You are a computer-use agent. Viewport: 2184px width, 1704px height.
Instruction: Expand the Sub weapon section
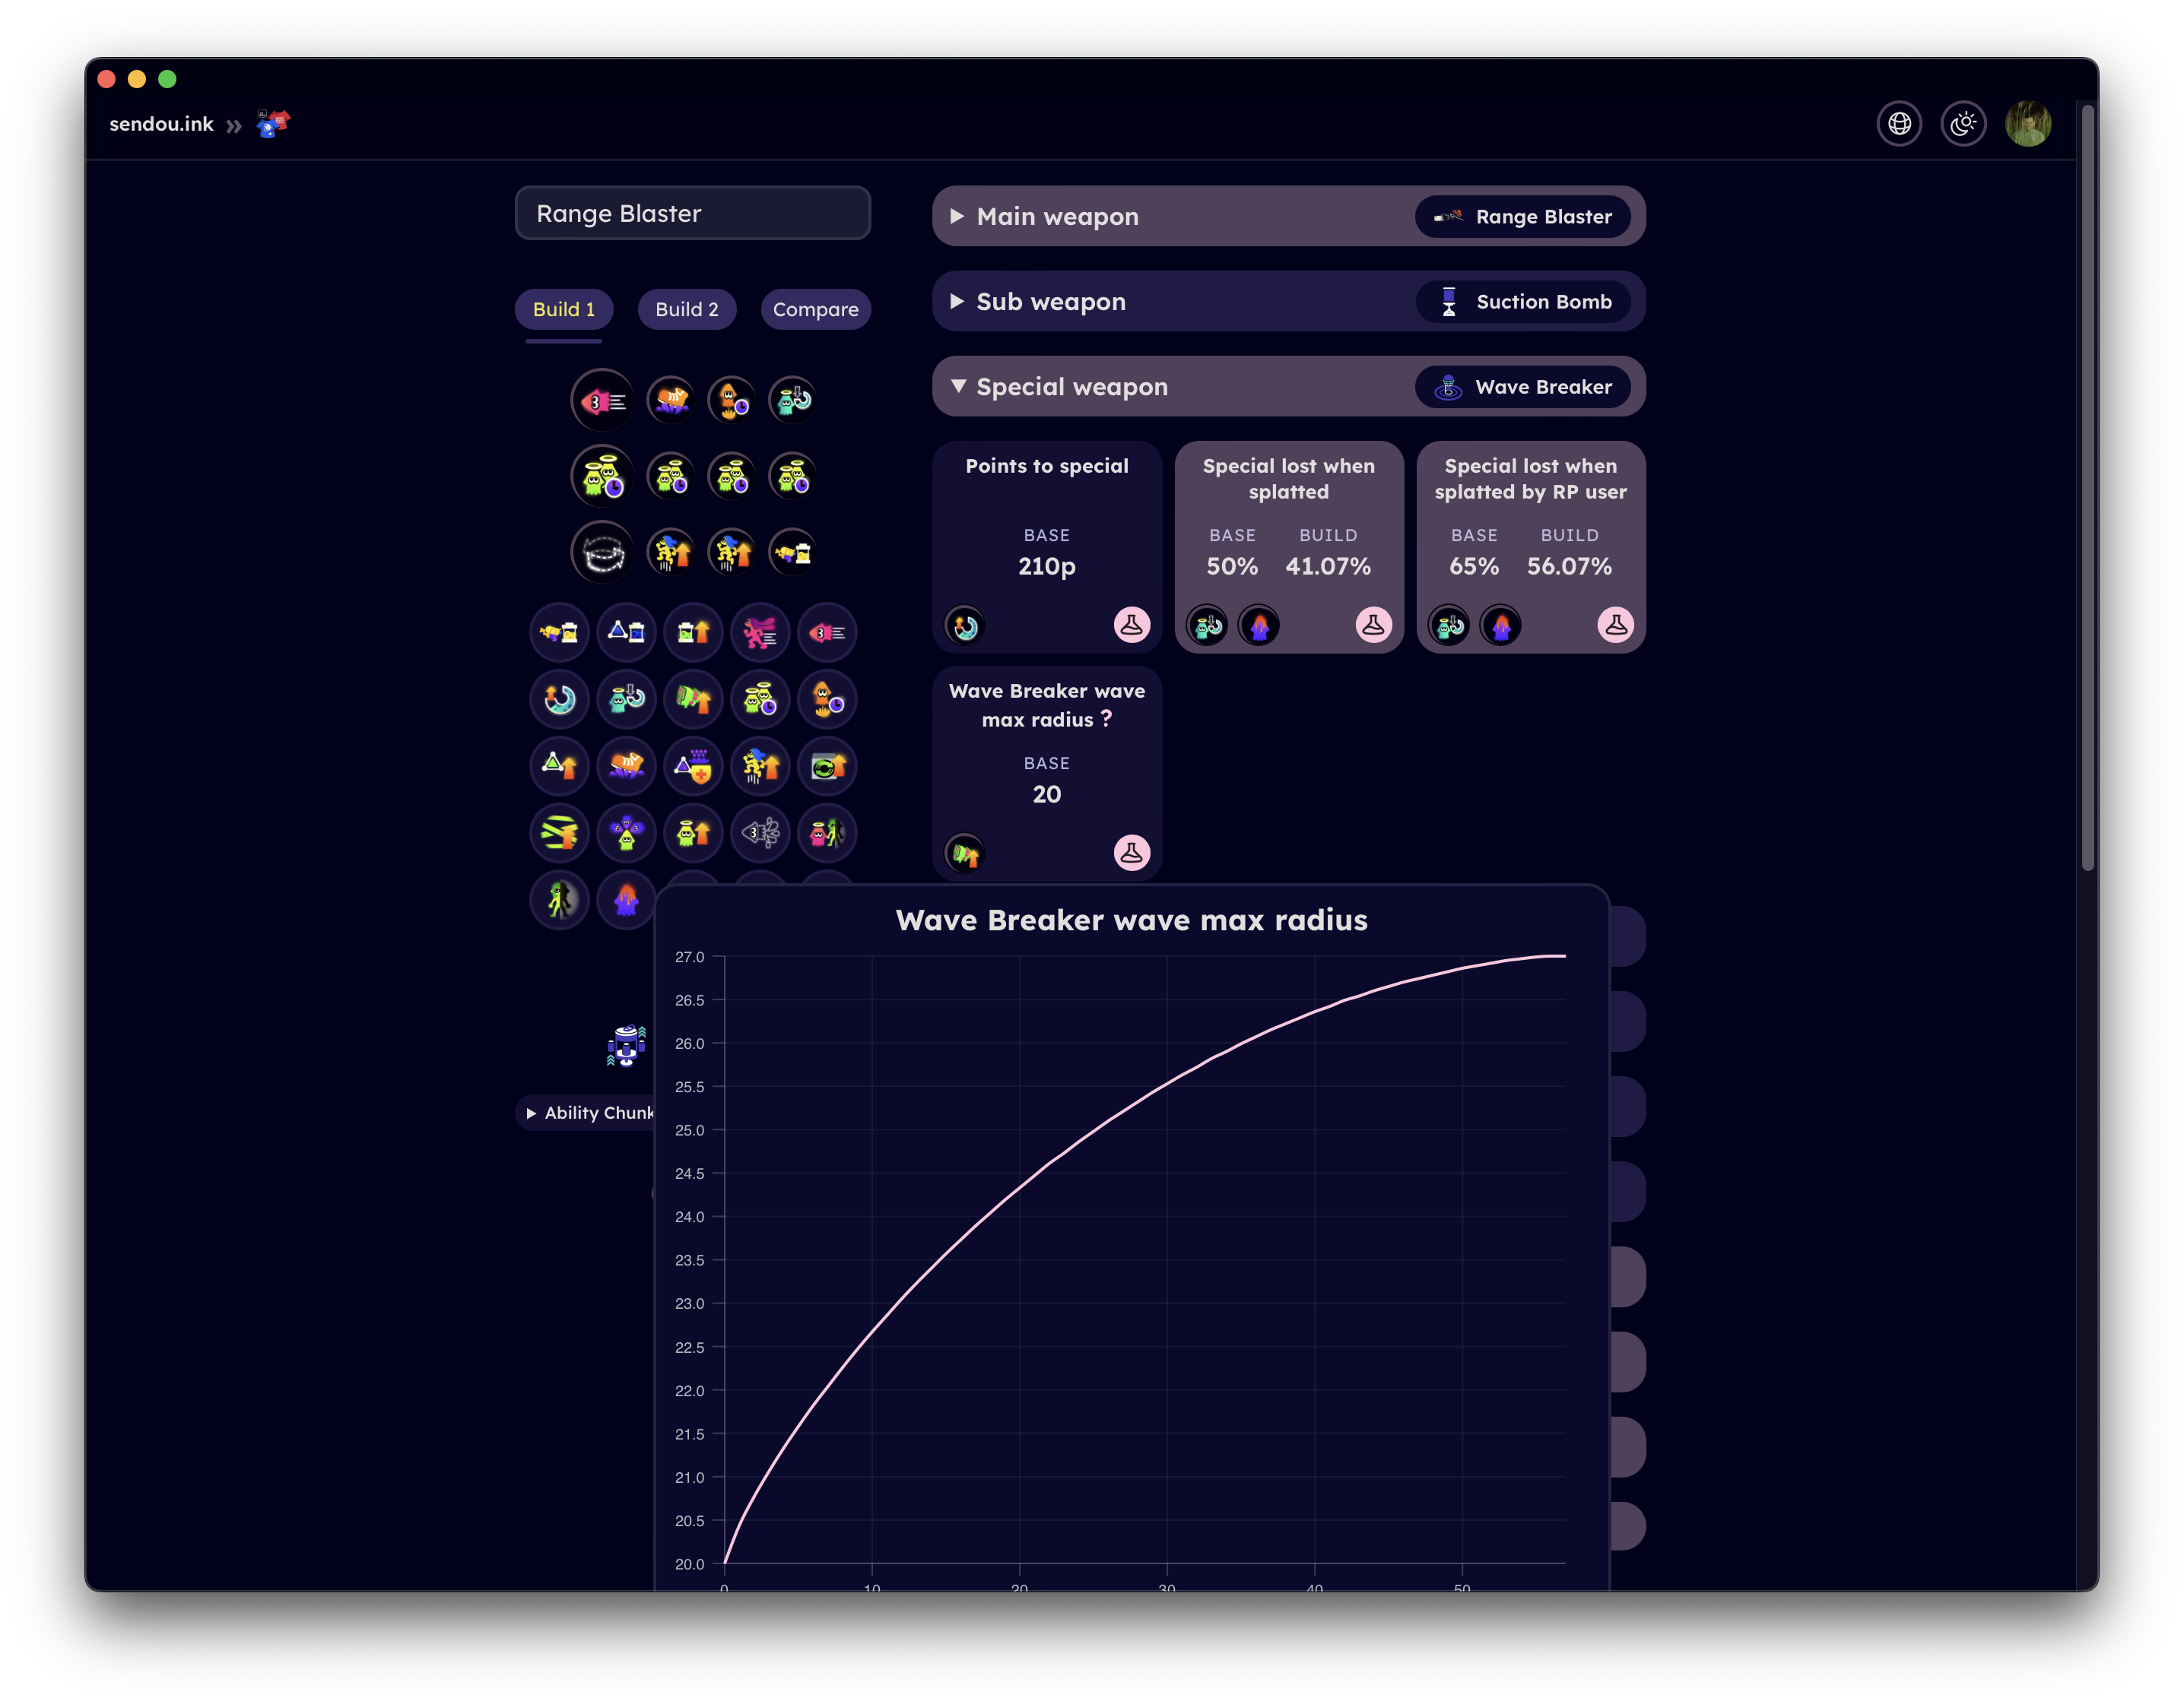tap(1050, 302)
